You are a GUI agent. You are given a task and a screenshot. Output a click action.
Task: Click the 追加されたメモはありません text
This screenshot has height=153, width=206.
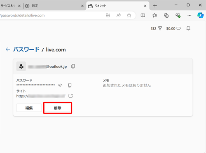[127, 86]
